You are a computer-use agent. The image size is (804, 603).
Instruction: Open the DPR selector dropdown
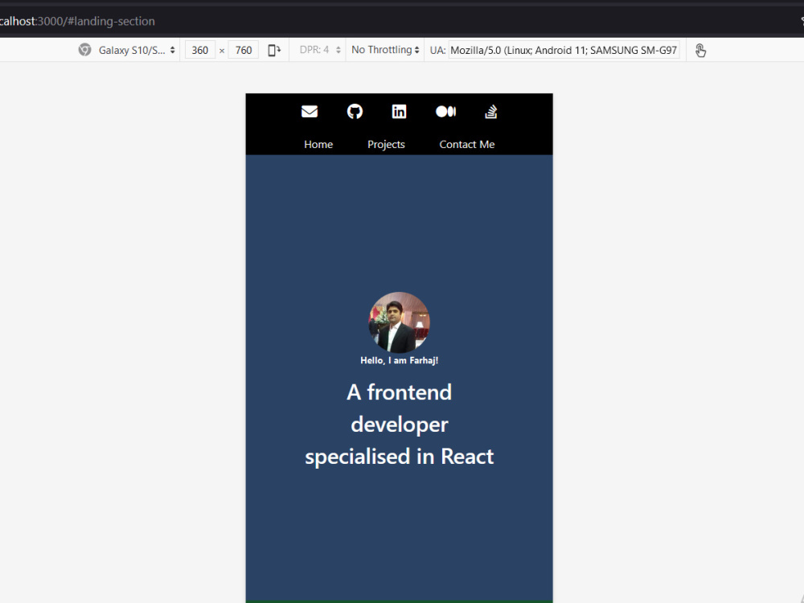(320, 50)
